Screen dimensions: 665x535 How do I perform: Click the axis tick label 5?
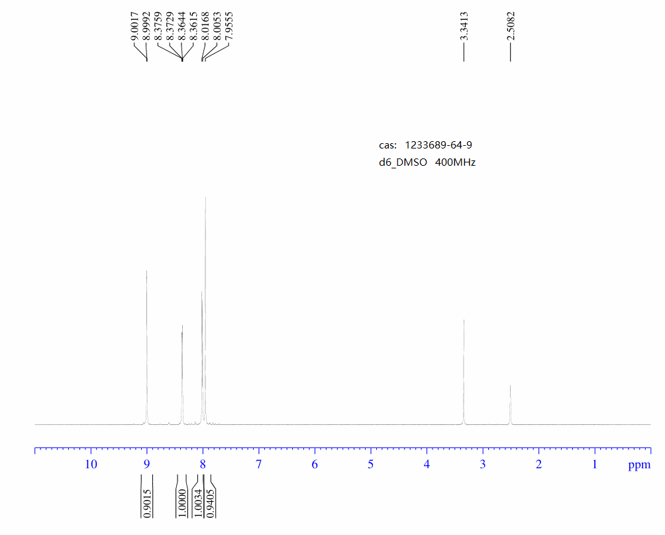pos(371,465)
